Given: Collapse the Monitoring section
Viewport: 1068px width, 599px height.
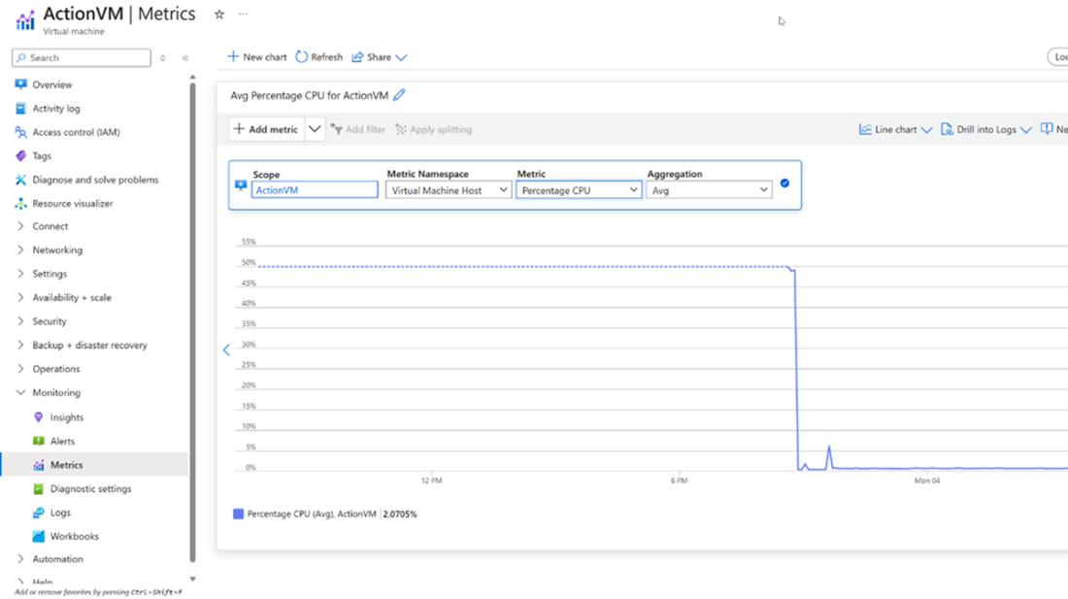Looking at the screenshot, I should [20, 393].
